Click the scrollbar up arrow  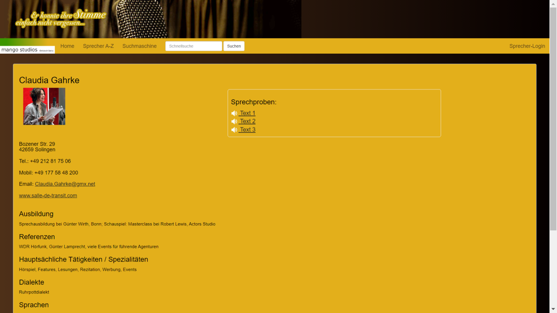[553, 3]
